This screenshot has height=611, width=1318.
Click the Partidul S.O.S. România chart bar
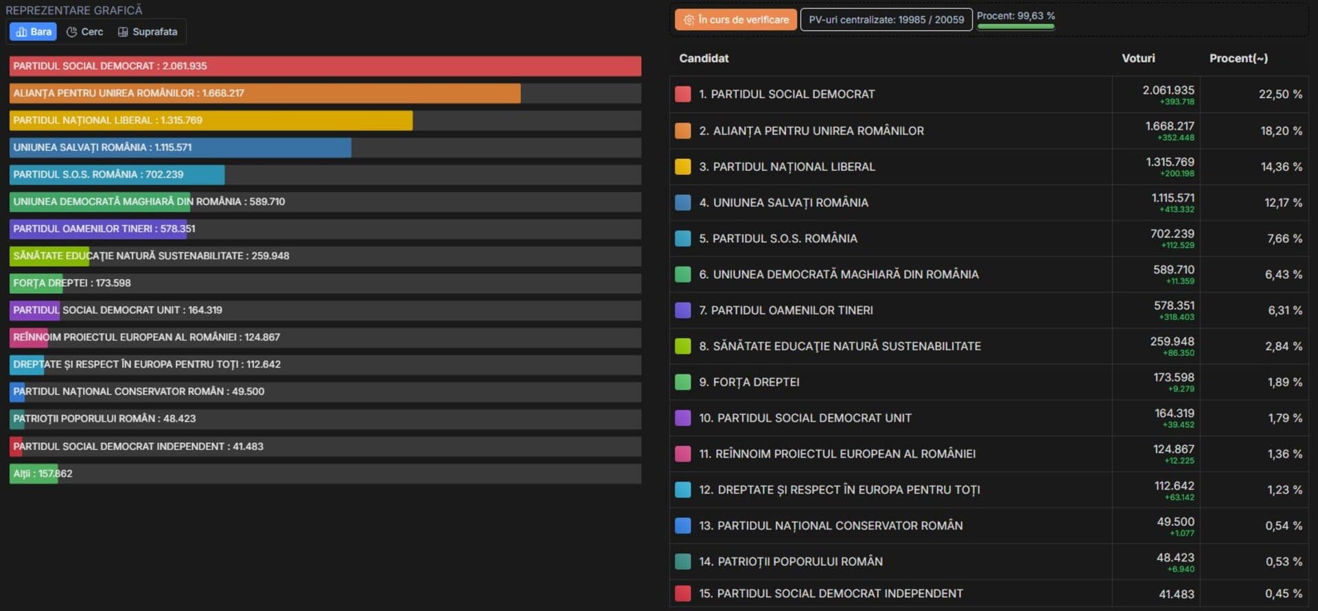pos(117,175)
